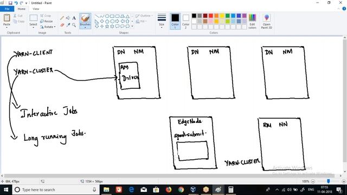
Task: Open Edit colors dialog
Action: click(252, 22)
